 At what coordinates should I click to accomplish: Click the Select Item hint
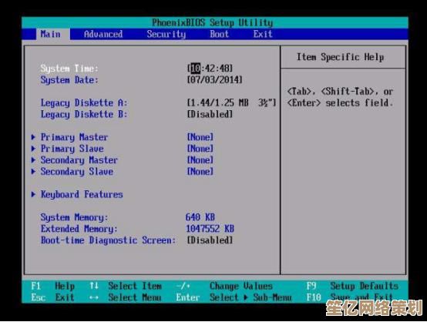[x=126, y=286]
